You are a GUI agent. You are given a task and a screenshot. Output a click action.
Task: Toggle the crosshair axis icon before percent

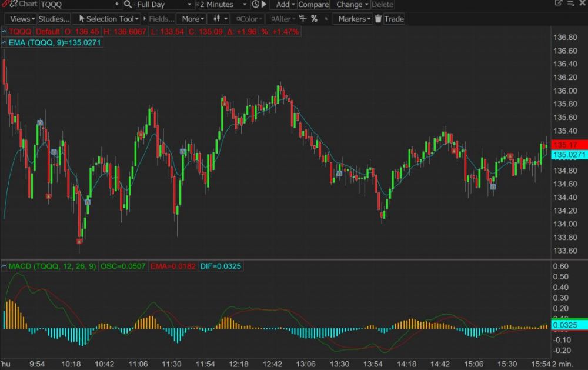[302, 19]
